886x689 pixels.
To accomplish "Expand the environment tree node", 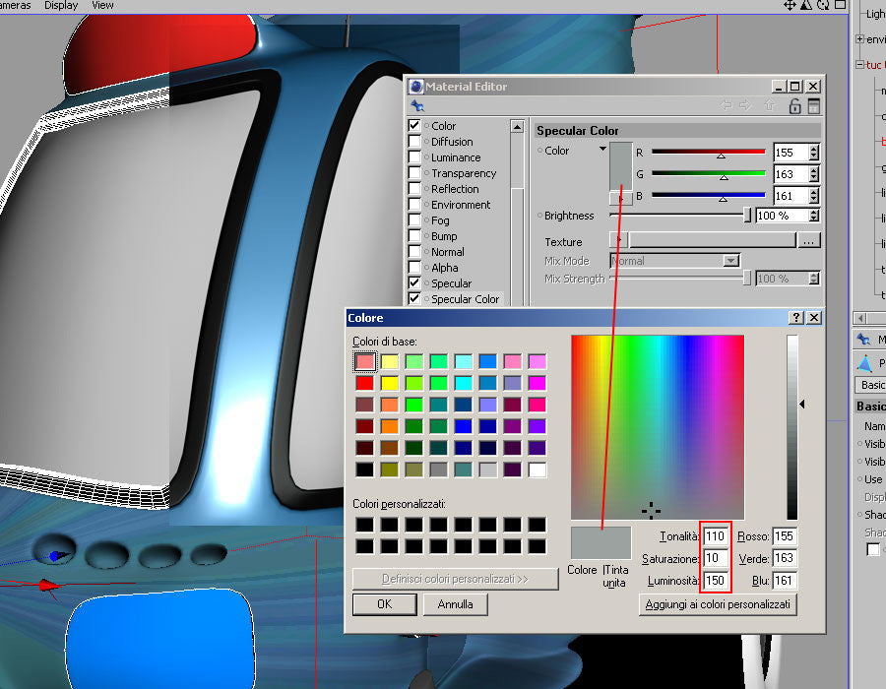I will click(x=859, y=39).
